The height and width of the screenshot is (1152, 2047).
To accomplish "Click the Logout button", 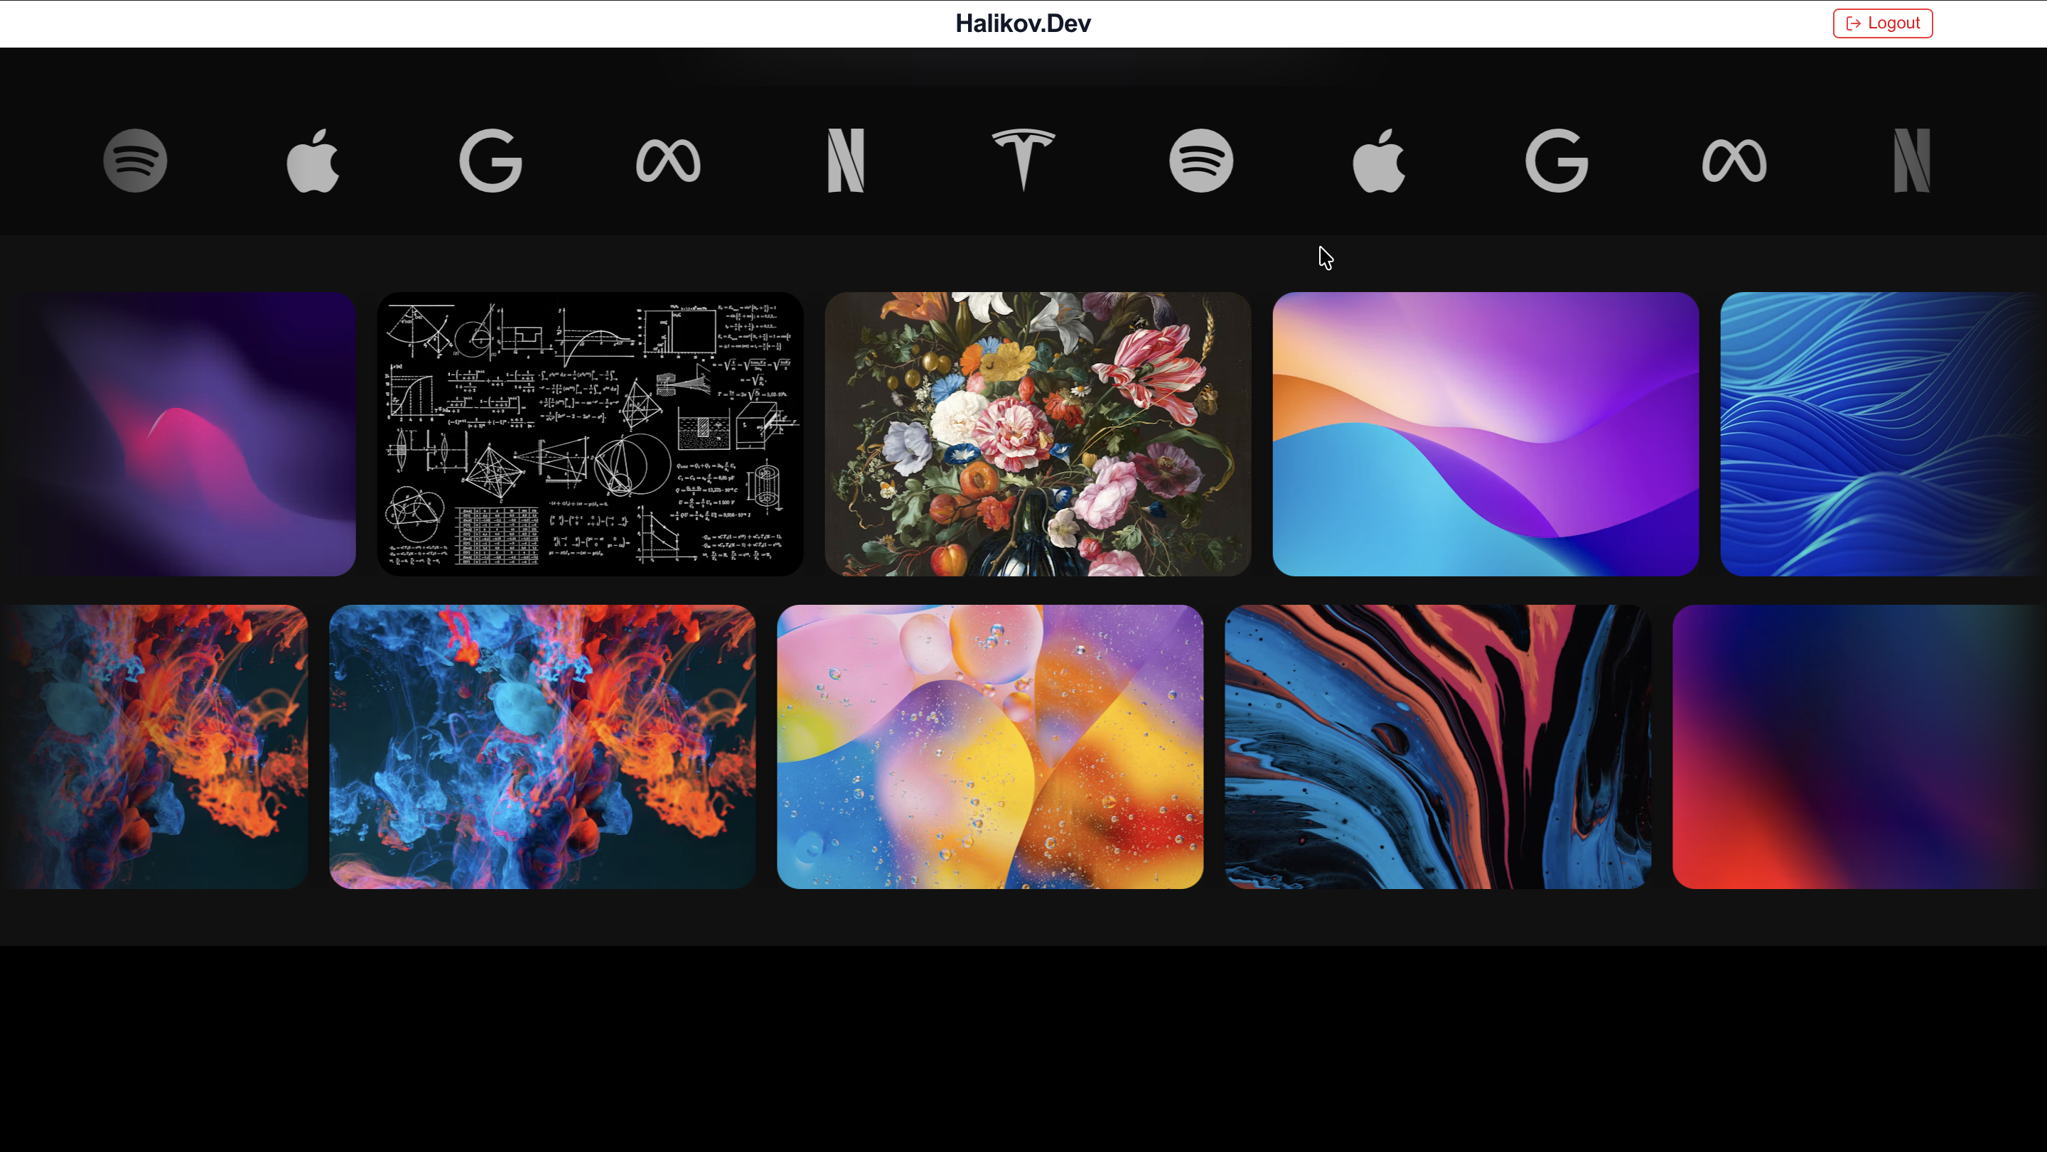I will tap(1883, 23).
